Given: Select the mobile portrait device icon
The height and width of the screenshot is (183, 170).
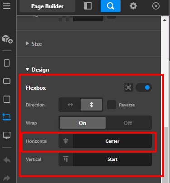Looking at the screenshot, I should 7,63.
